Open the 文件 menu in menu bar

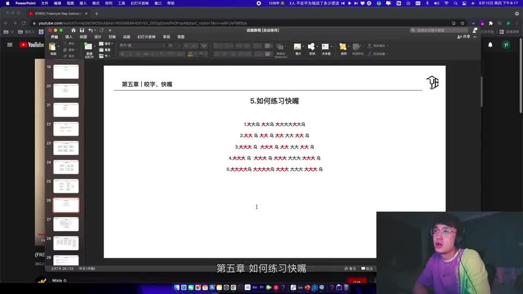44,3
